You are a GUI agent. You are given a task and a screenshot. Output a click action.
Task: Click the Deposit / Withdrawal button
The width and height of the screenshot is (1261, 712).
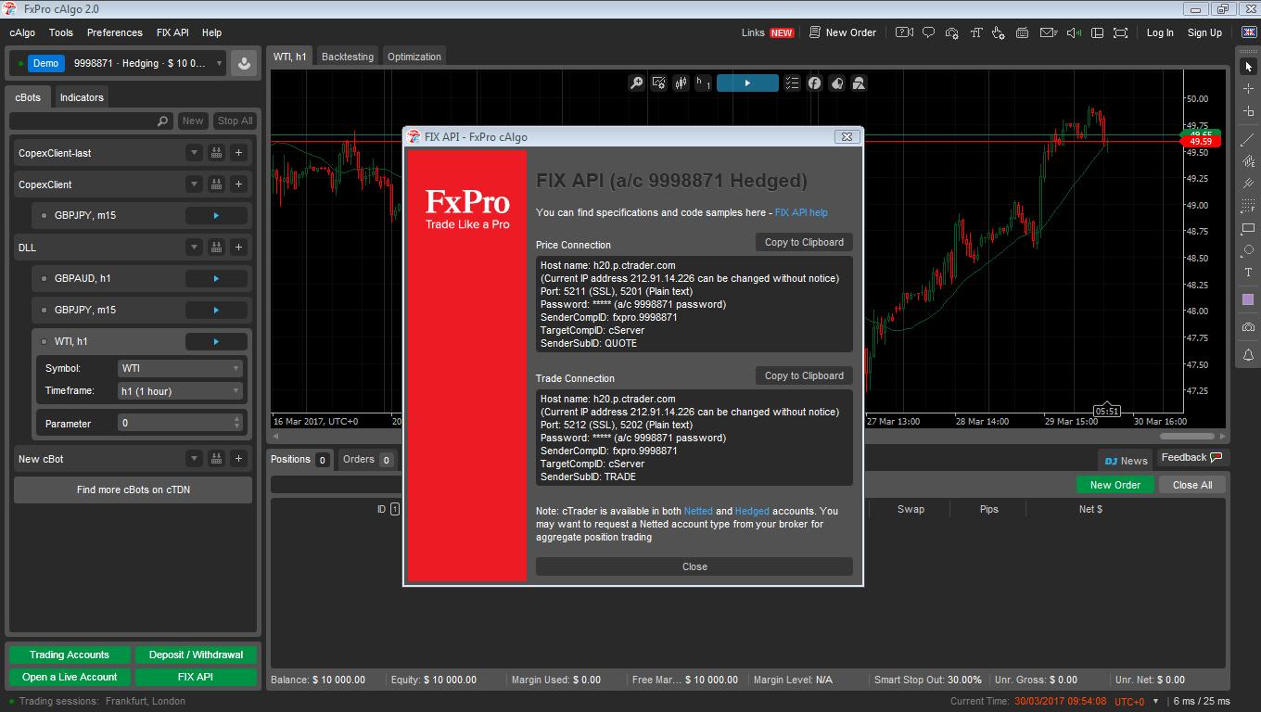(196, 655)
